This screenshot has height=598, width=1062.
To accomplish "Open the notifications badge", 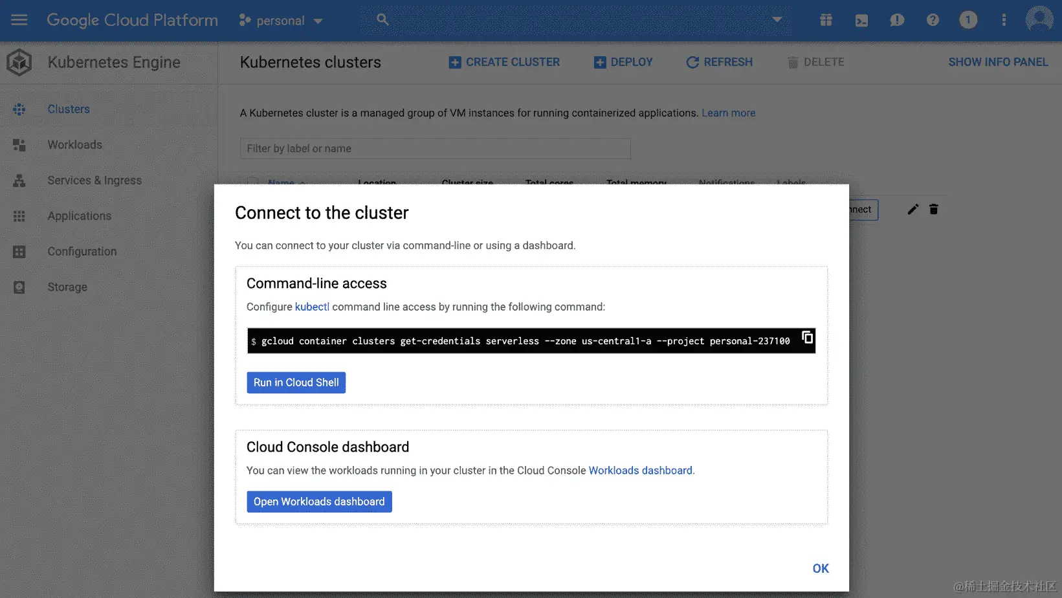I will click(968, 20).
